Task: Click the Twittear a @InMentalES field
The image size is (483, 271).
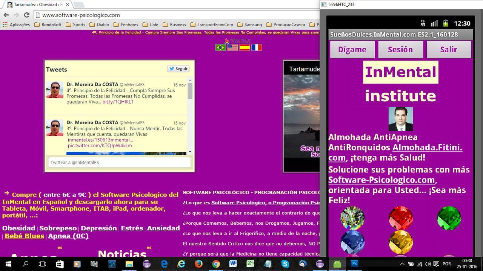Action: pyautogui.click(x=119, y=162)
